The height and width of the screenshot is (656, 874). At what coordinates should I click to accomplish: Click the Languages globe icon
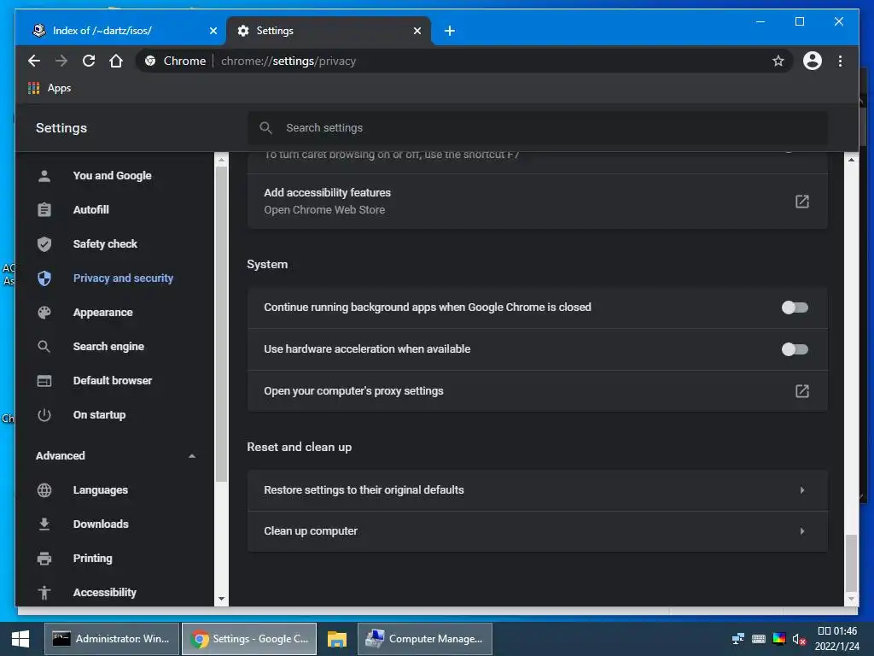(44, 489)
